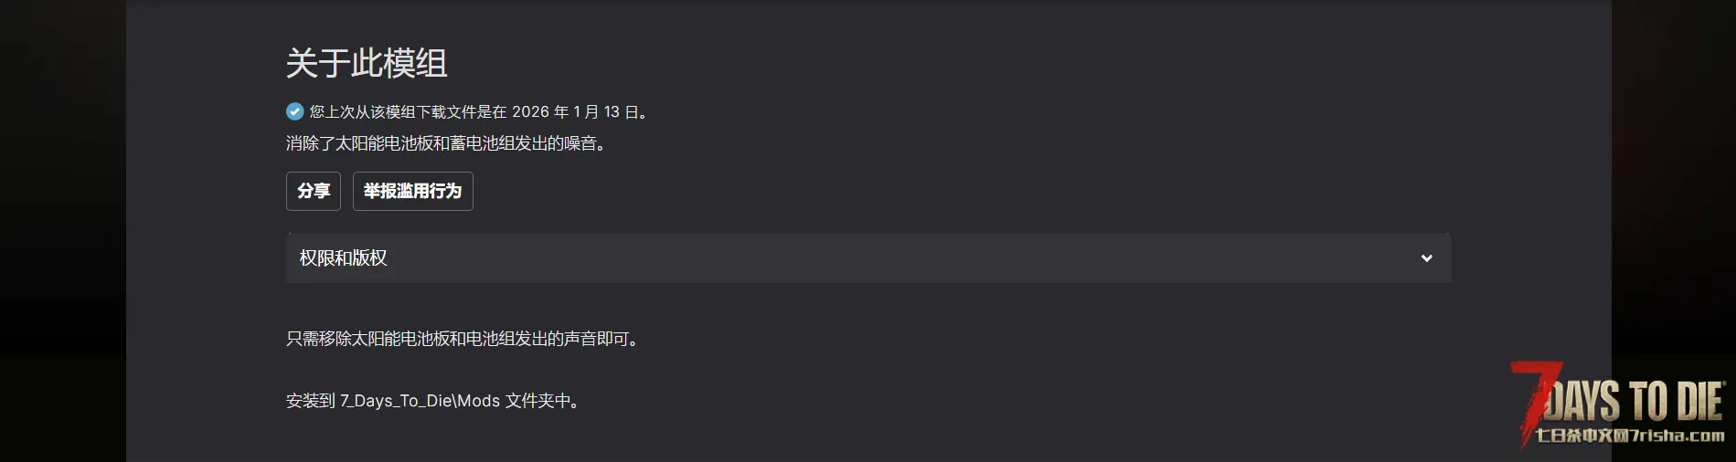Click the 7risha.com watermark address
Screen dimensions: 1736x462
1678,436
